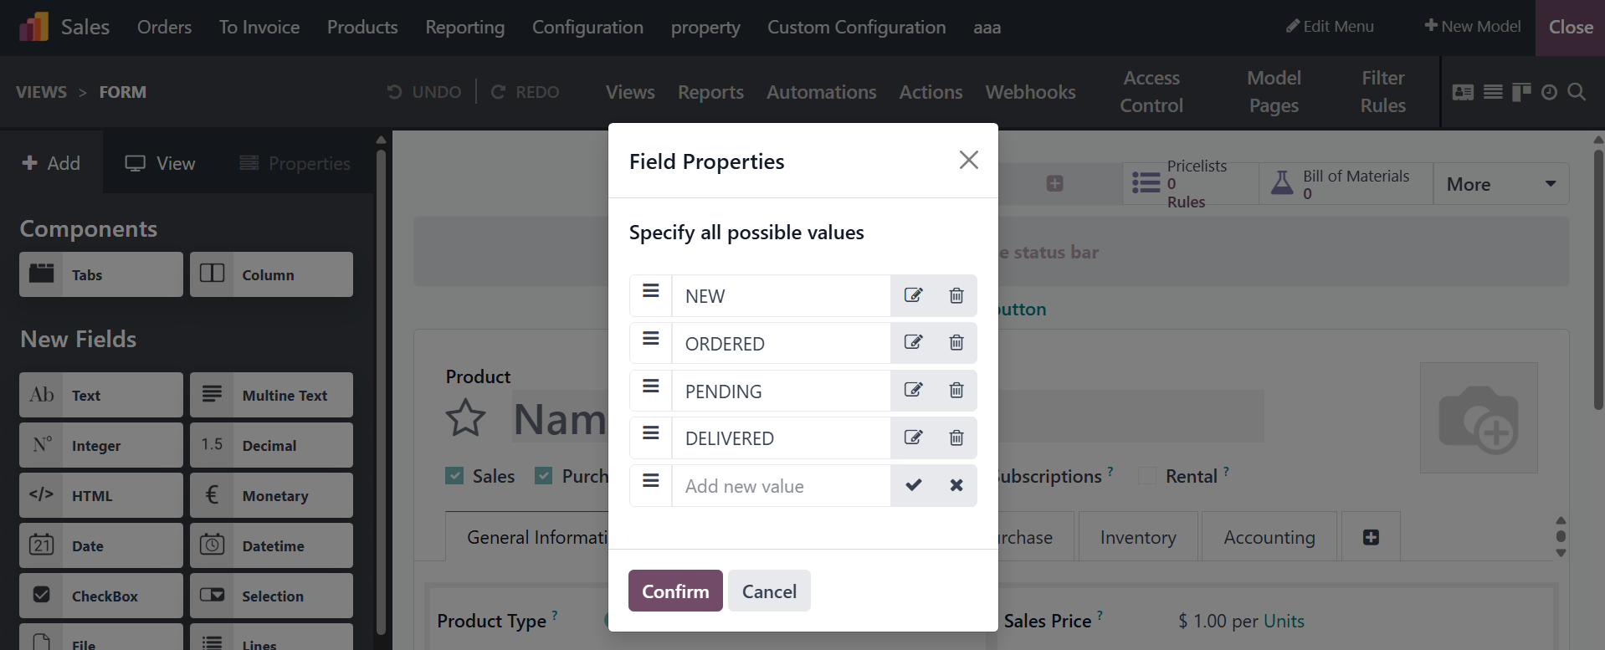Viewport: 1605px width, 650px height.
Task: Toggle the Sales checkbox
Action: (454, 476)
